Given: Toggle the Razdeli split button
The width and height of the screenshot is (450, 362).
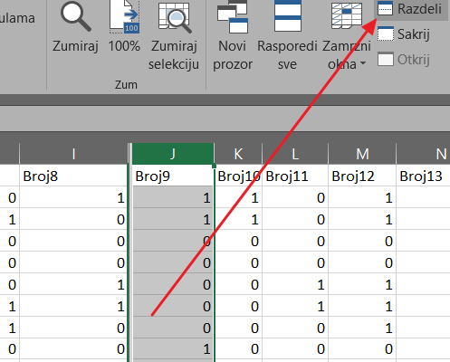Looking at the screenshot, I should 411,9.
